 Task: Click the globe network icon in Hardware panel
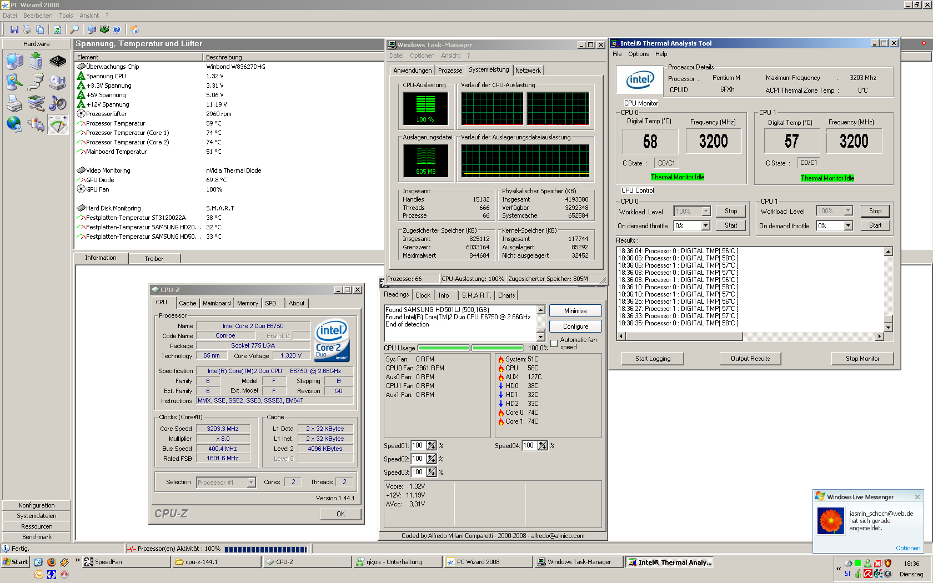click(x=14, y=124)
